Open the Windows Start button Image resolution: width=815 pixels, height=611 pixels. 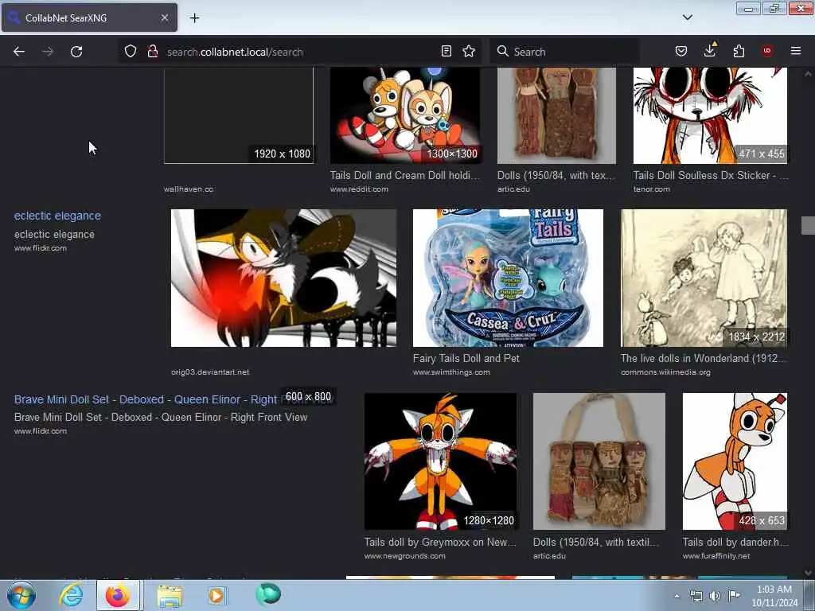tap(21, 595)
